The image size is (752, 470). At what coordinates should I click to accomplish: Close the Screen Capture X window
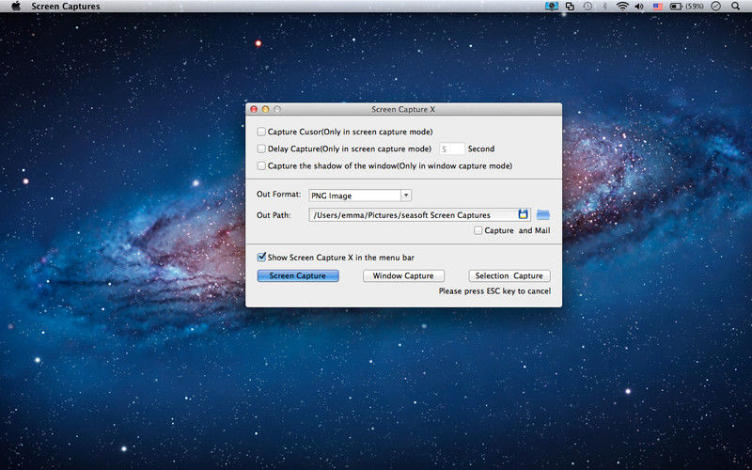[254, 109]
